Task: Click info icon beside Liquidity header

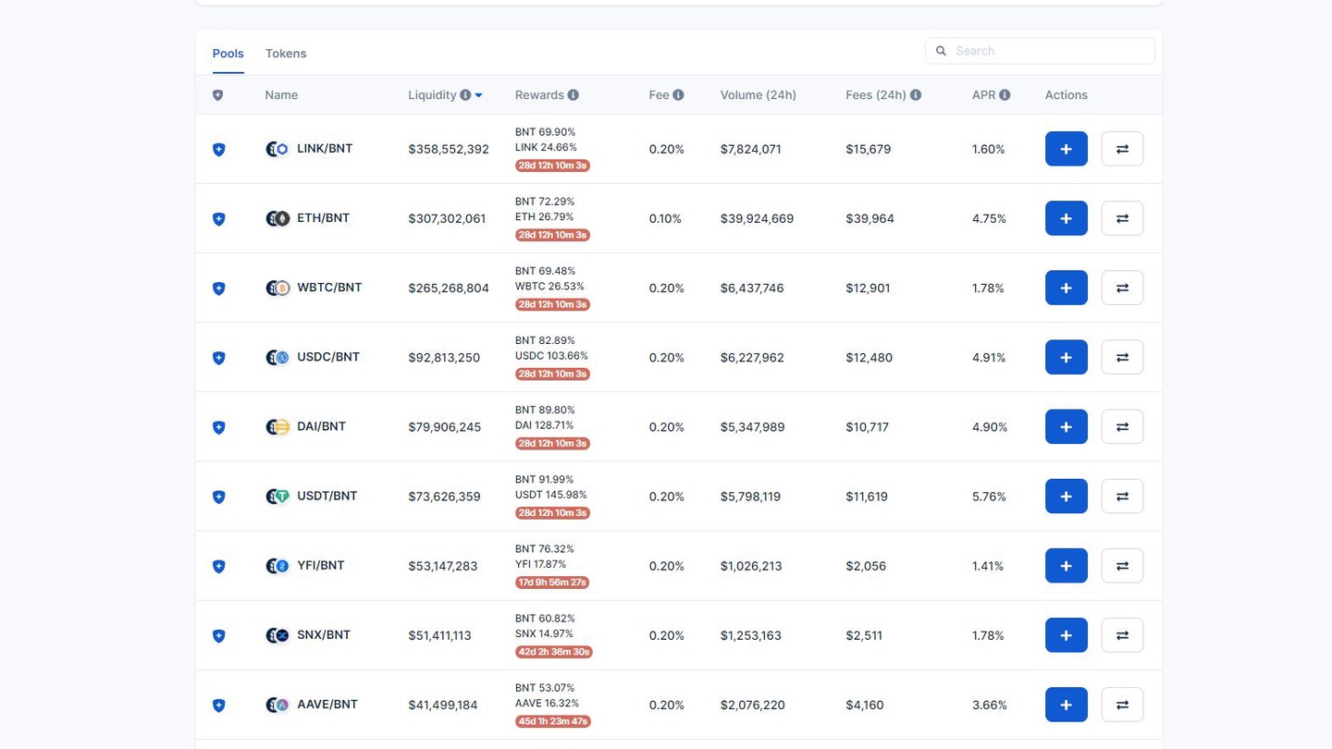Action: (465, 95)
